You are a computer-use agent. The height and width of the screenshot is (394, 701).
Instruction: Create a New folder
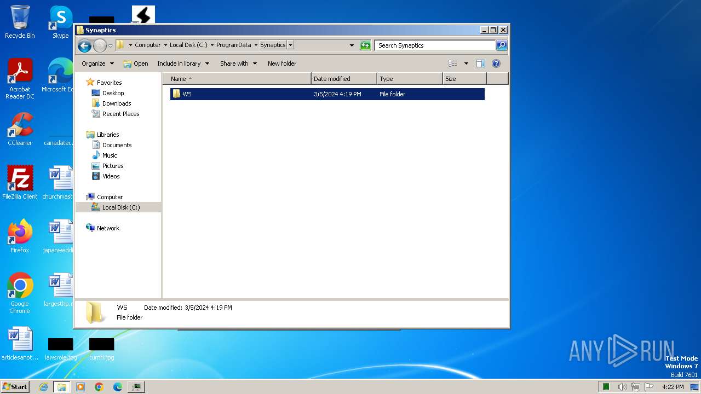[282, 63]
